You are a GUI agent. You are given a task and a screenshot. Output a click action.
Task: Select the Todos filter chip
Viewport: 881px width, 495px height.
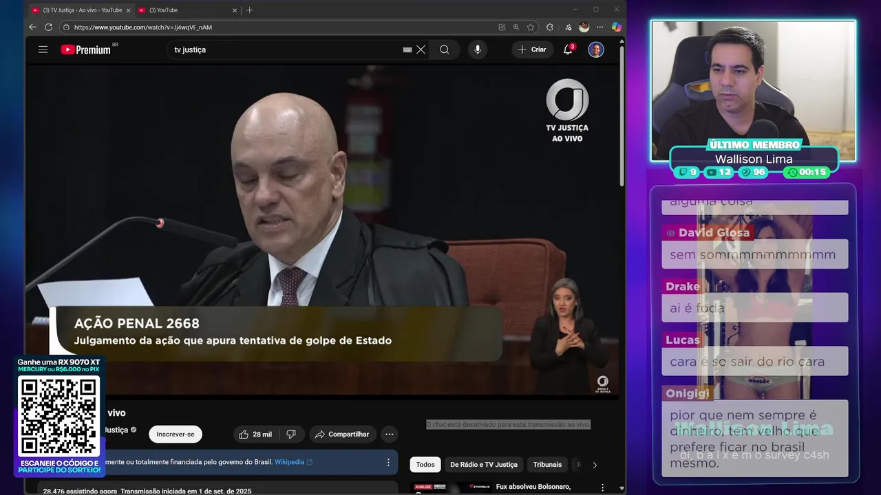(x=425, y=465)
